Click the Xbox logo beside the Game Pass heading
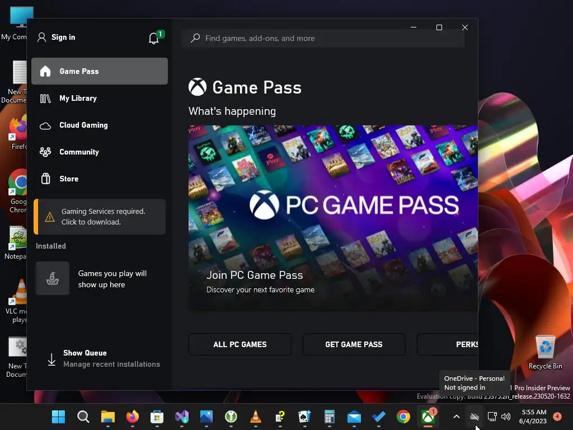Screen dimensions: 573x430 (198, 87)
